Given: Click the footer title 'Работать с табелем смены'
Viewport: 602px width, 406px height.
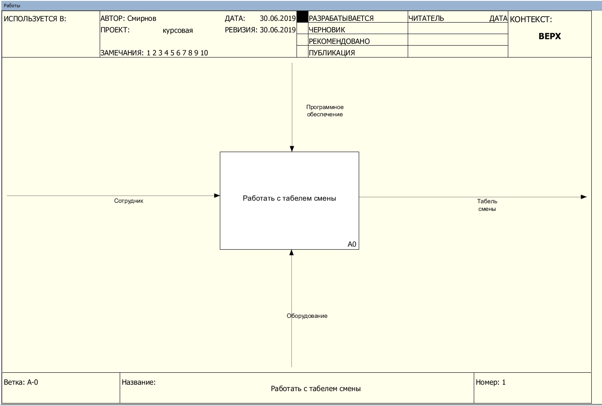Looking at the screenshot, I should tap(316, 389).
